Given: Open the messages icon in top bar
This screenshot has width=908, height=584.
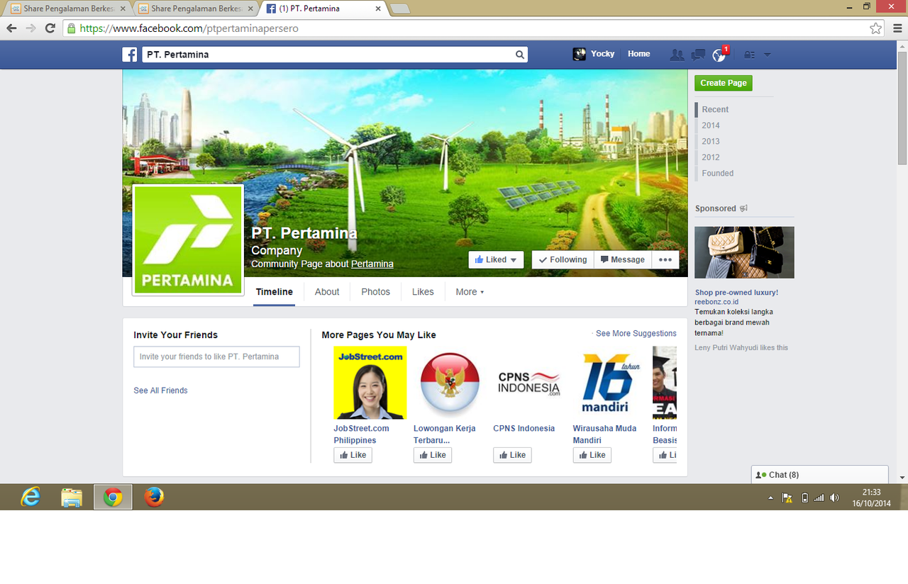Looking at the screenshot, I should tap(698, 55).
